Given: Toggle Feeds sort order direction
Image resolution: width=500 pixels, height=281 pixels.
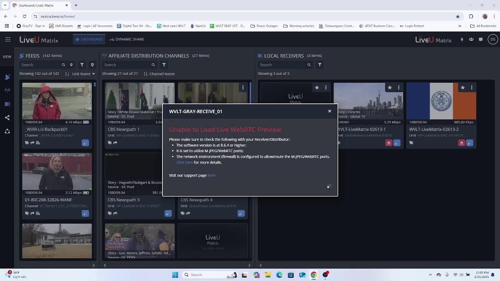Looking at the screenshot, I should (x=67, y=74).
